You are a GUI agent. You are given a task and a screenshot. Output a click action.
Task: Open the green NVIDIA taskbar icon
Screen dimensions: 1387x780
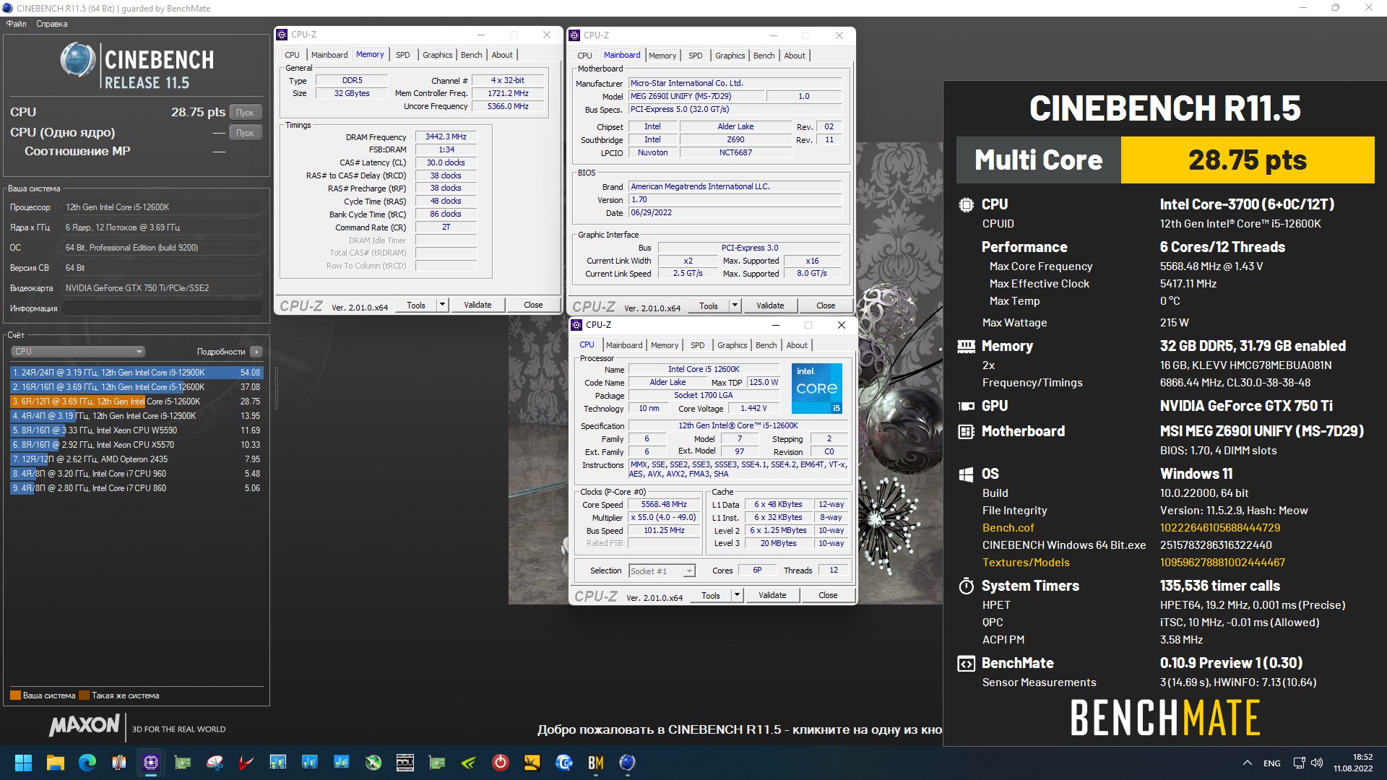[469, 763]
